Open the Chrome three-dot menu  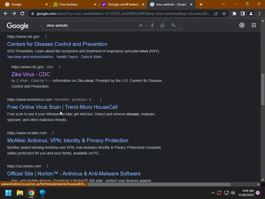click(x=259, y=13)
